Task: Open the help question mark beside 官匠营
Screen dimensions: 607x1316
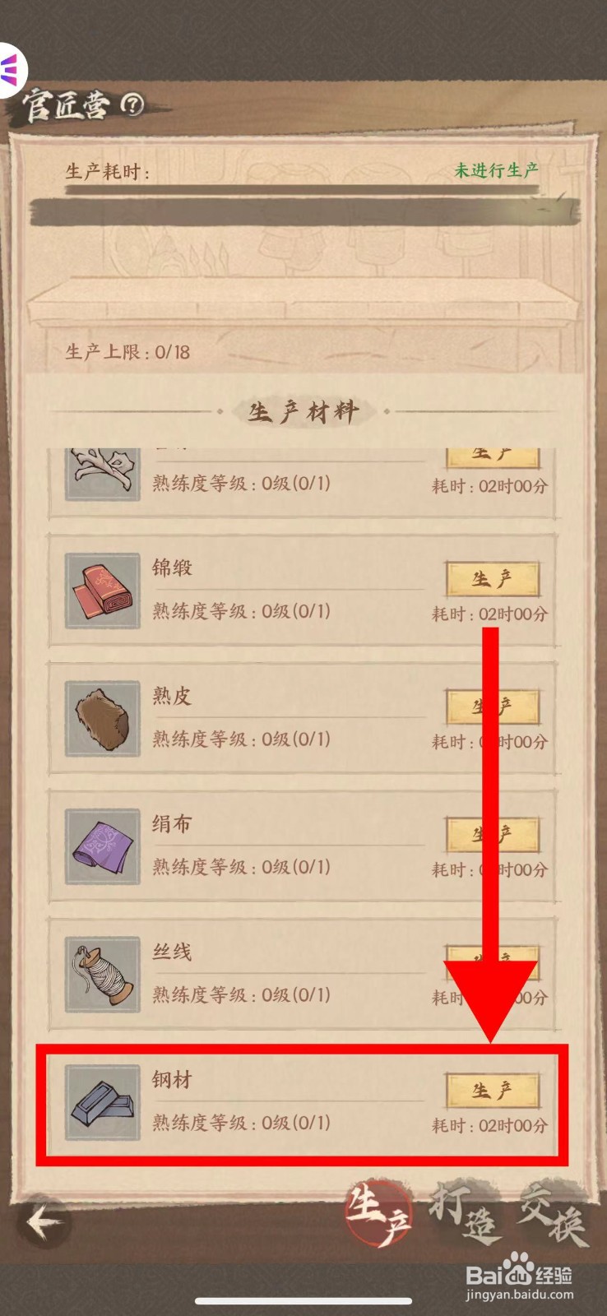Action: coord(132,104)
